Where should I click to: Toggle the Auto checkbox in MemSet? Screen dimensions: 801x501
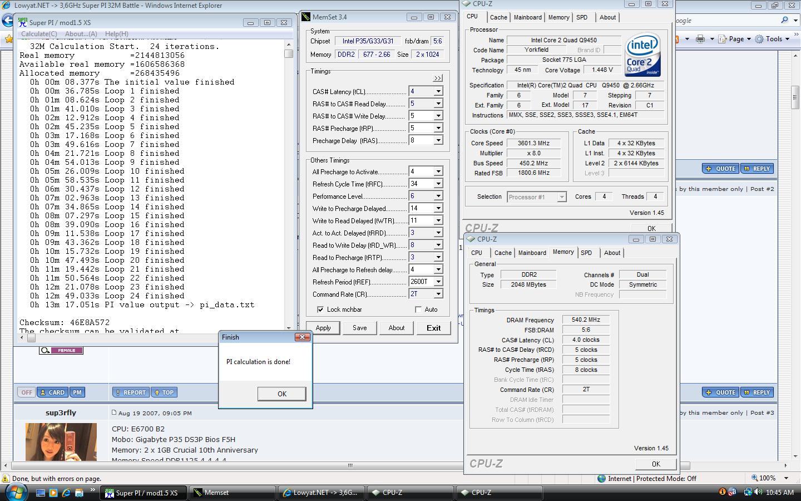pos(418,310)
